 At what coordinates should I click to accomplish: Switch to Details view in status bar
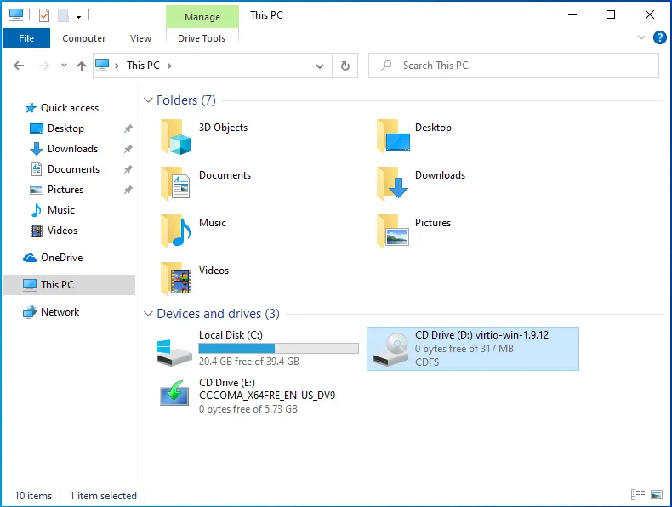(x=638, y=494)
